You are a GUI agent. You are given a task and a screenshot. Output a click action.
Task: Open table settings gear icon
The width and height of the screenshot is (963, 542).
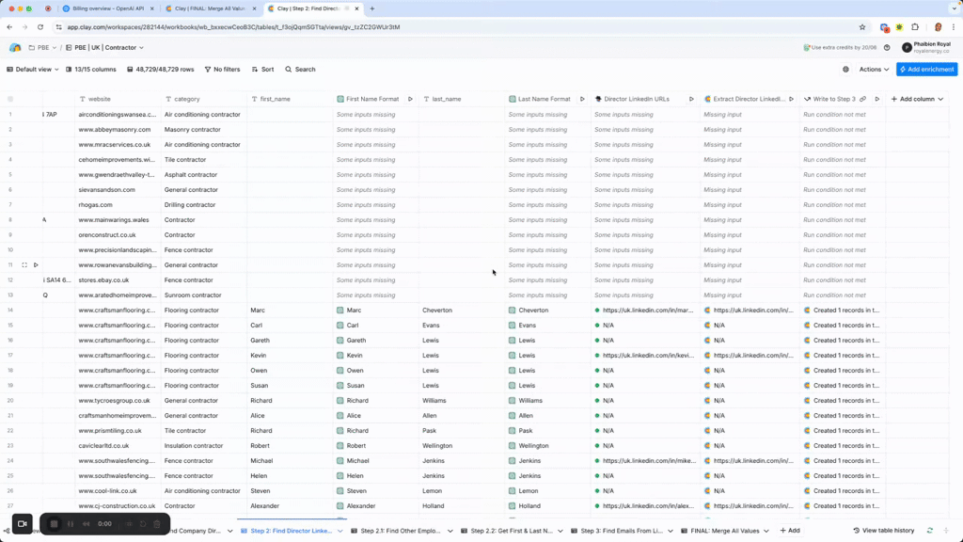coord(845,70)
